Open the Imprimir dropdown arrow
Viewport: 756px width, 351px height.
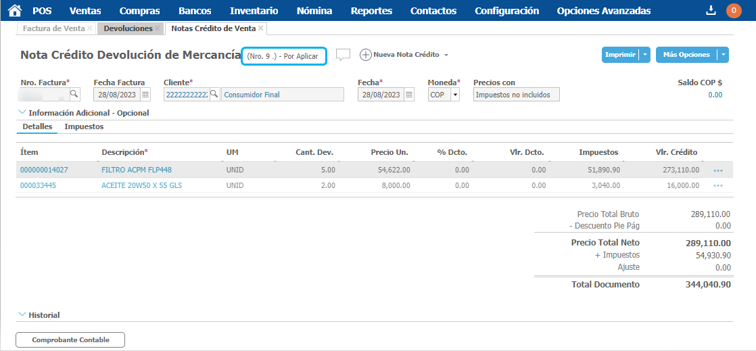[646, 55]
